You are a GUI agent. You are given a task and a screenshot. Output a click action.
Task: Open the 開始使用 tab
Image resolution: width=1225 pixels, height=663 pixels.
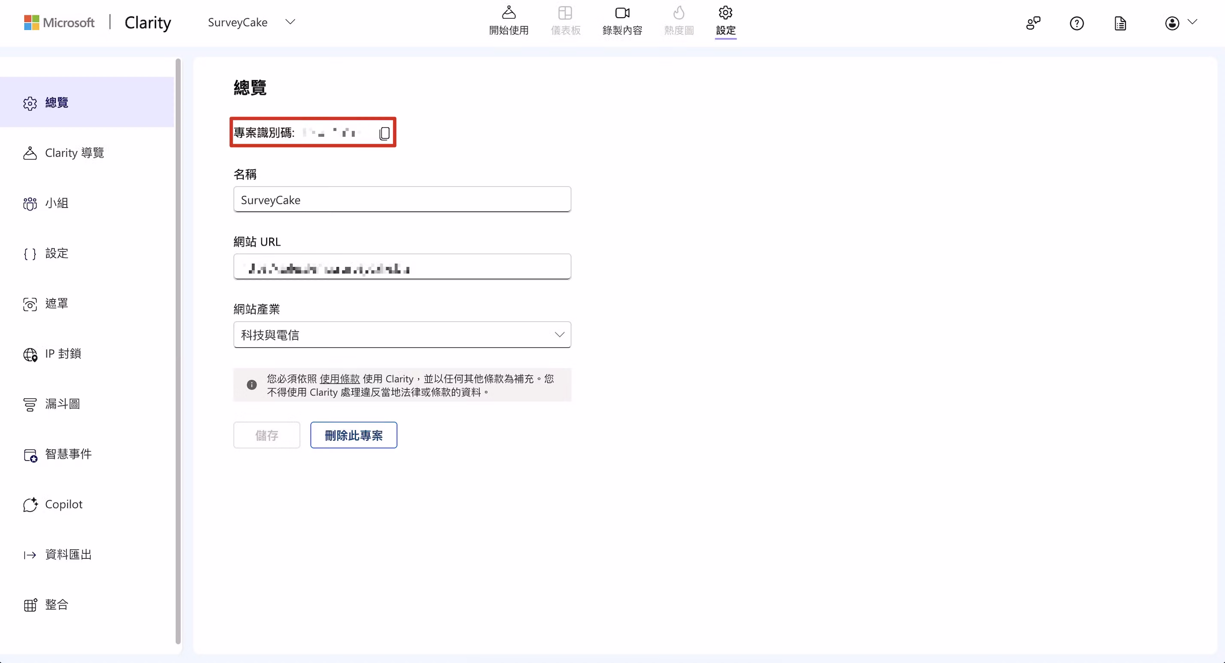click(509, 21)
